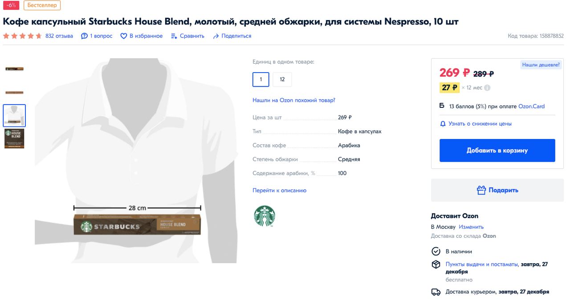Click the 27 ₽ installment price tag

[449, 88]
